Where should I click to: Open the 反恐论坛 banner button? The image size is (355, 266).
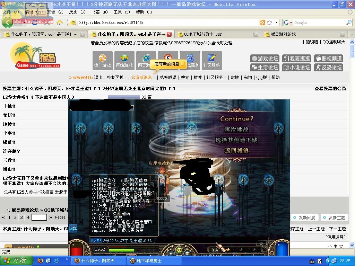[x=329, y=68]
